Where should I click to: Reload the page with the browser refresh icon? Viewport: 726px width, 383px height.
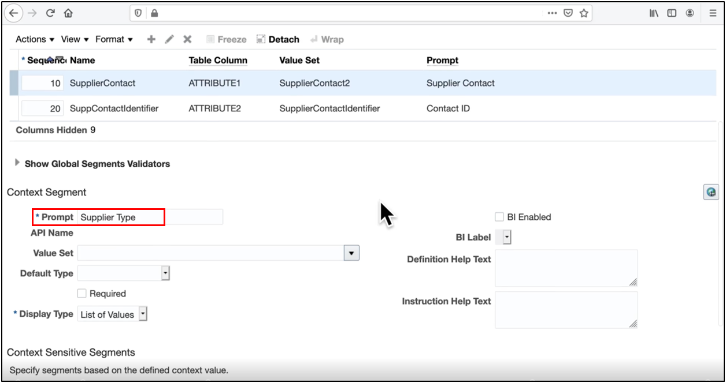(x=50, y=13)
